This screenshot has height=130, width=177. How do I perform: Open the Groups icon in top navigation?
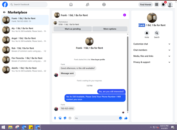[x=104, y=5]
